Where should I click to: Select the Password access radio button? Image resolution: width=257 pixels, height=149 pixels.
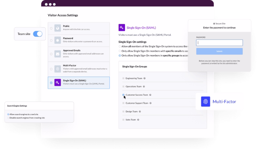51,41
